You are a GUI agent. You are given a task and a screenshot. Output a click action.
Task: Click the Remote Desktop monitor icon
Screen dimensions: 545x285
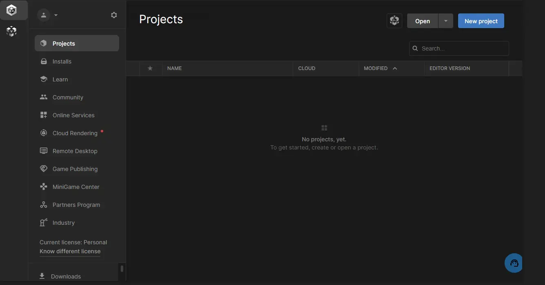(44, 151)
